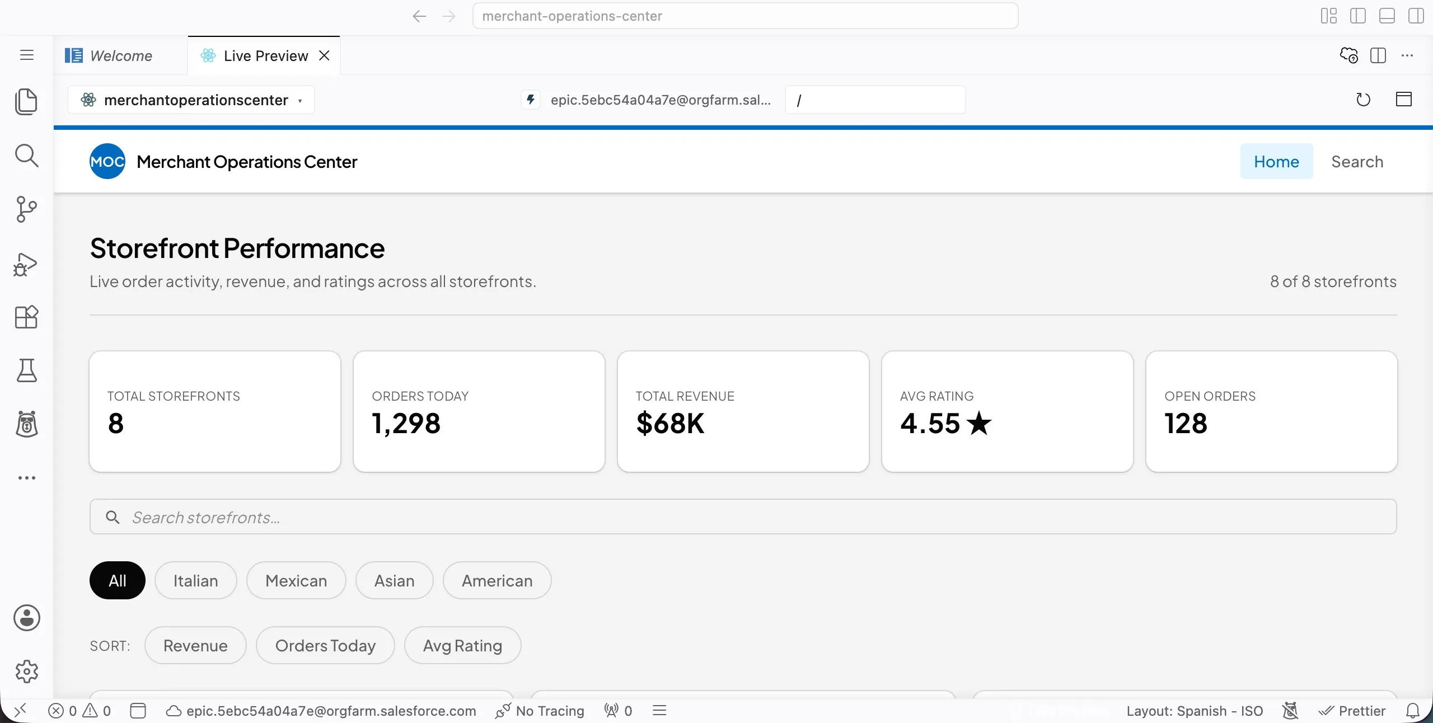Select the All cuisine filter chip
1433x723 pixels.
pyautogui.click(x=118, y=580)
